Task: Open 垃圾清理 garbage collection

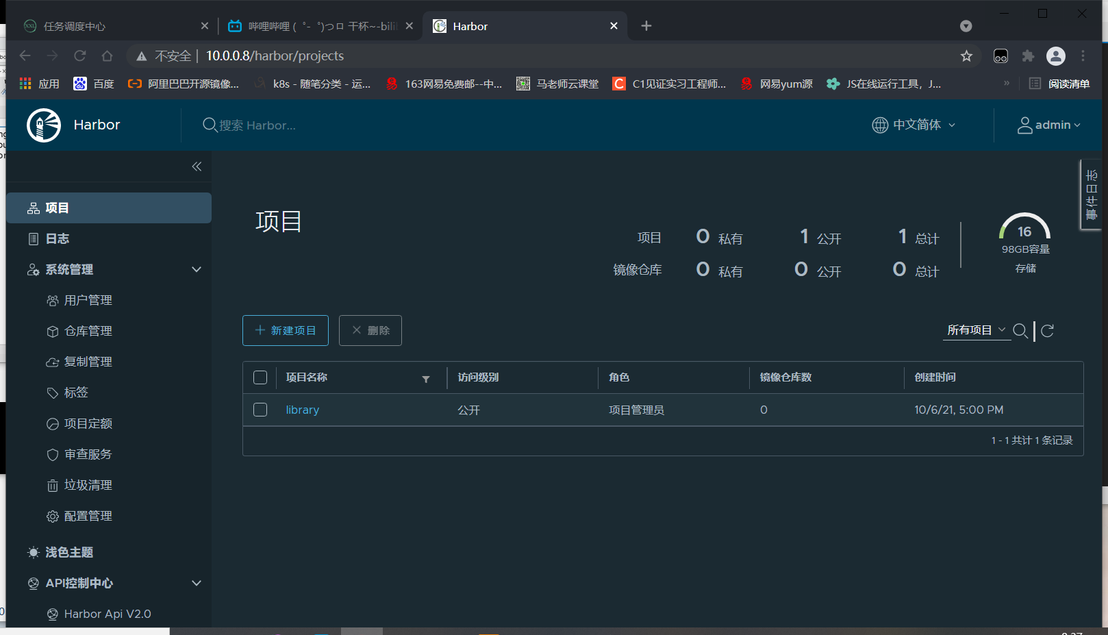Action: [88, 485]
